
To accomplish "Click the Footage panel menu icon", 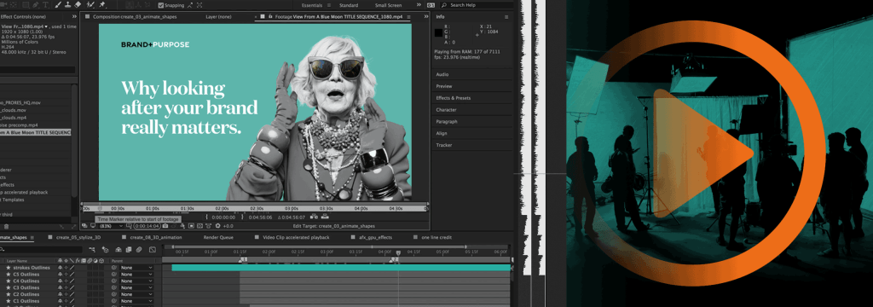I will tap(408, 17).
